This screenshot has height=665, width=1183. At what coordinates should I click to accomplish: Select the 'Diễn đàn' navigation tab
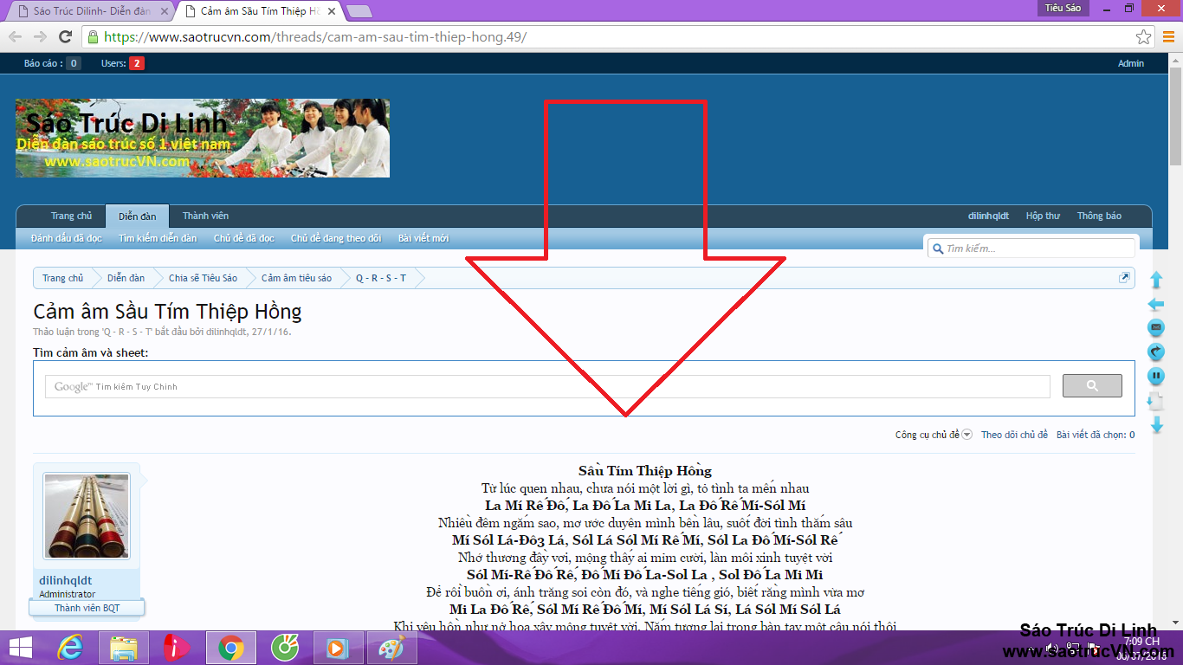[138, 216]
